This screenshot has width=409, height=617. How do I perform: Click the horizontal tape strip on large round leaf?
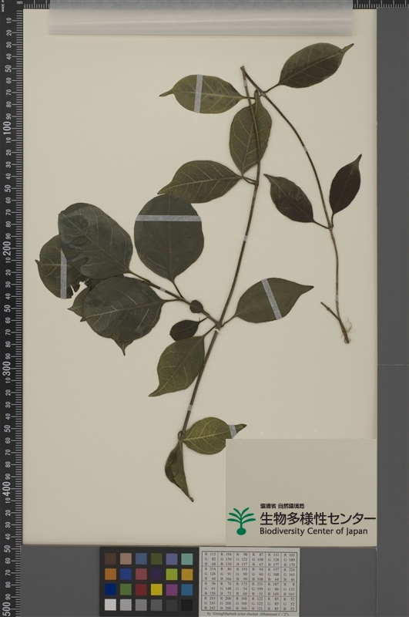coord(168,218)
